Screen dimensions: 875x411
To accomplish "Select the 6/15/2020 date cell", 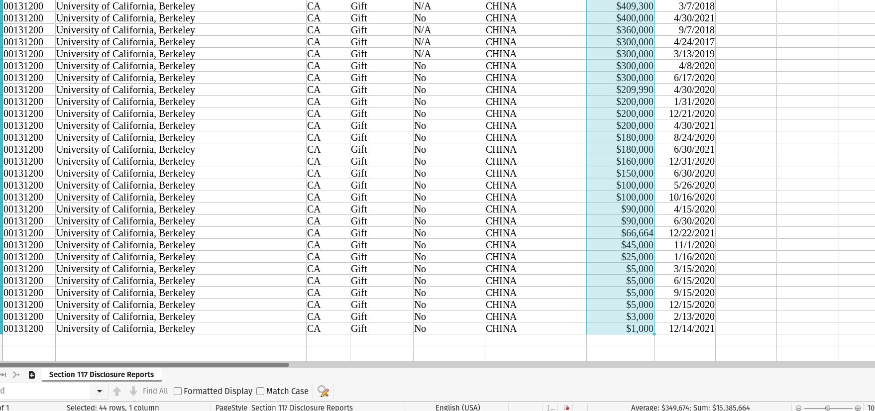I will pyautogui.click(x=685, y=281).
